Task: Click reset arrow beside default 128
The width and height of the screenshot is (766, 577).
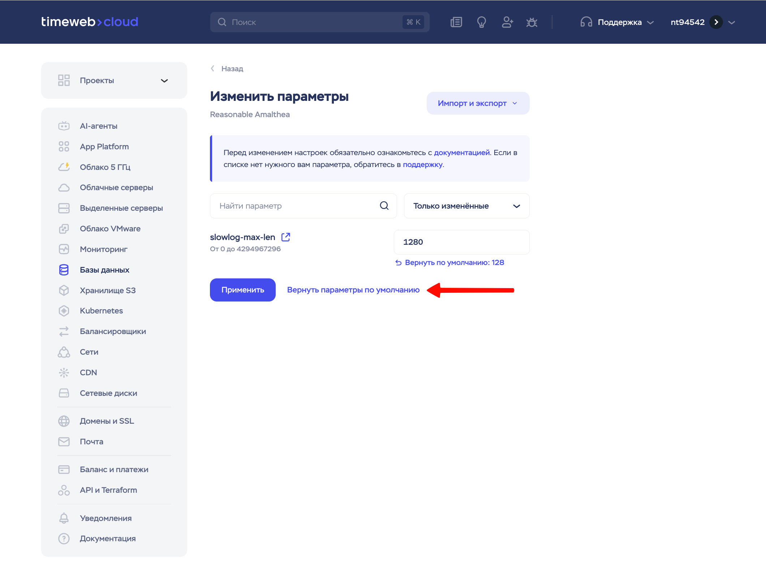Action: tap(399, 263)
